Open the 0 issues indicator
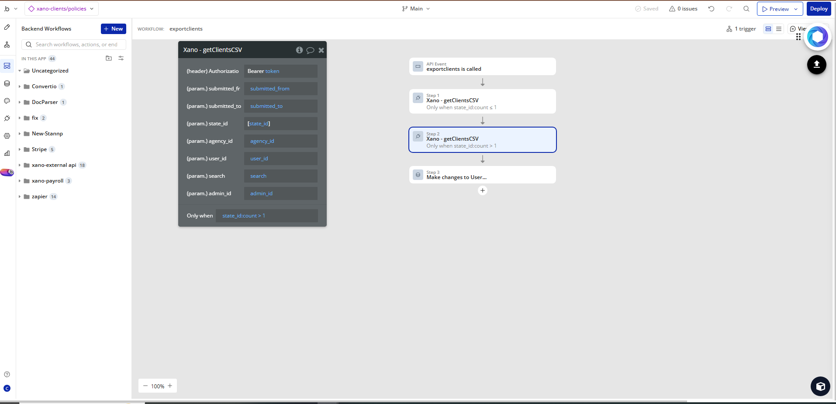Image resolution: width=836 pixels, height=404 pixels. pos(683,9)
